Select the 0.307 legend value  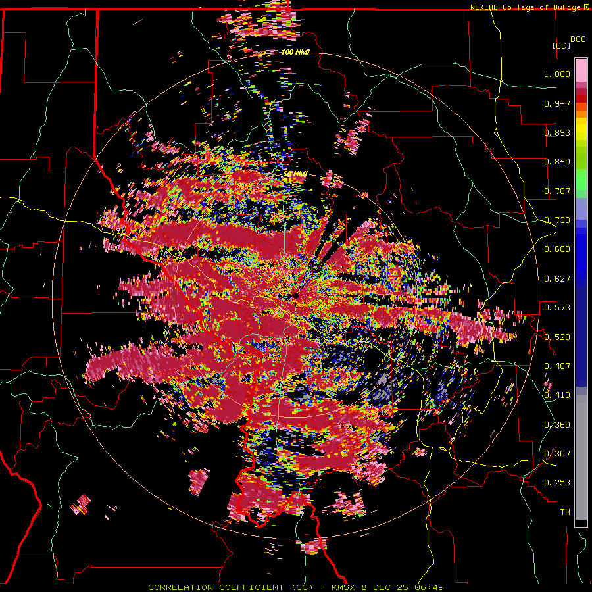click(x=557, y=454)
